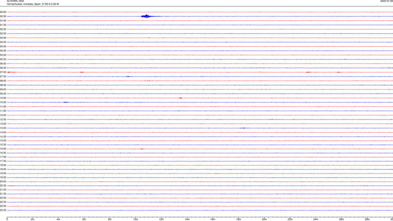This screenshot has width=393, height=221.
Task: Click the large blue seismic burst on 00:30 trace
Action: coord(147,16)
